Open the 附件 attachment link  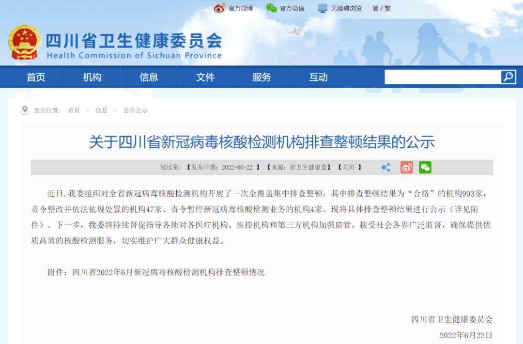click(x=168, y=272)
